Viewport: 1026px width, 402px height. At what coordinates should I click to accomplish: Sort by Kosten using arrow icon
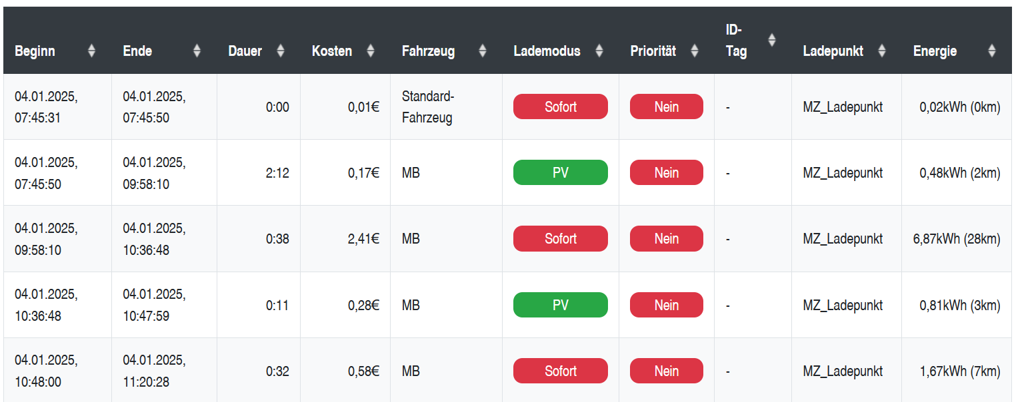(x=371, y=51)
